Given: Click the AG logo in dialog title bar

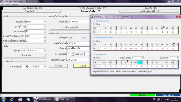Looking at the screenshot, I should [x=92, y=17].
